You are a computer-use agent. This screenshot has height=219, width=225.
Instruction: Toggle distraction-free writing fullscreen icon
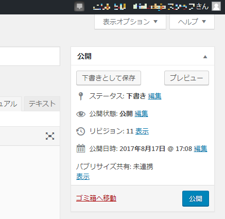(x=50, y=136)
